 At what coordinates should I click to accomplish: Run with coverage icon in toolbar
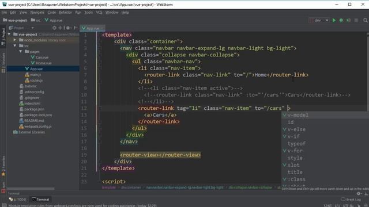(x=348, y=21)
